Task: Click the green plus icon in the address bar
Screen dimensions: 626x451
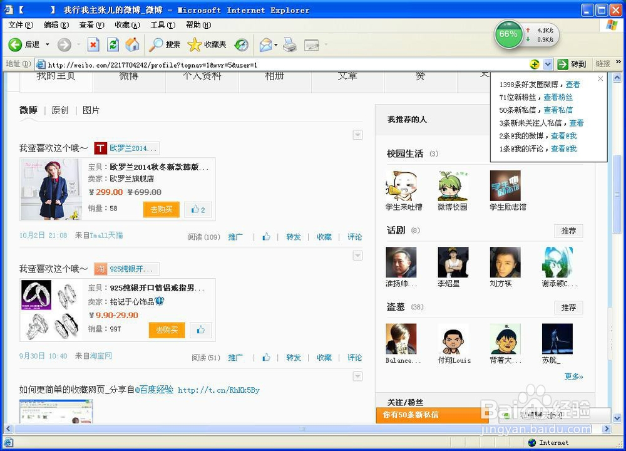Action: 534,64
